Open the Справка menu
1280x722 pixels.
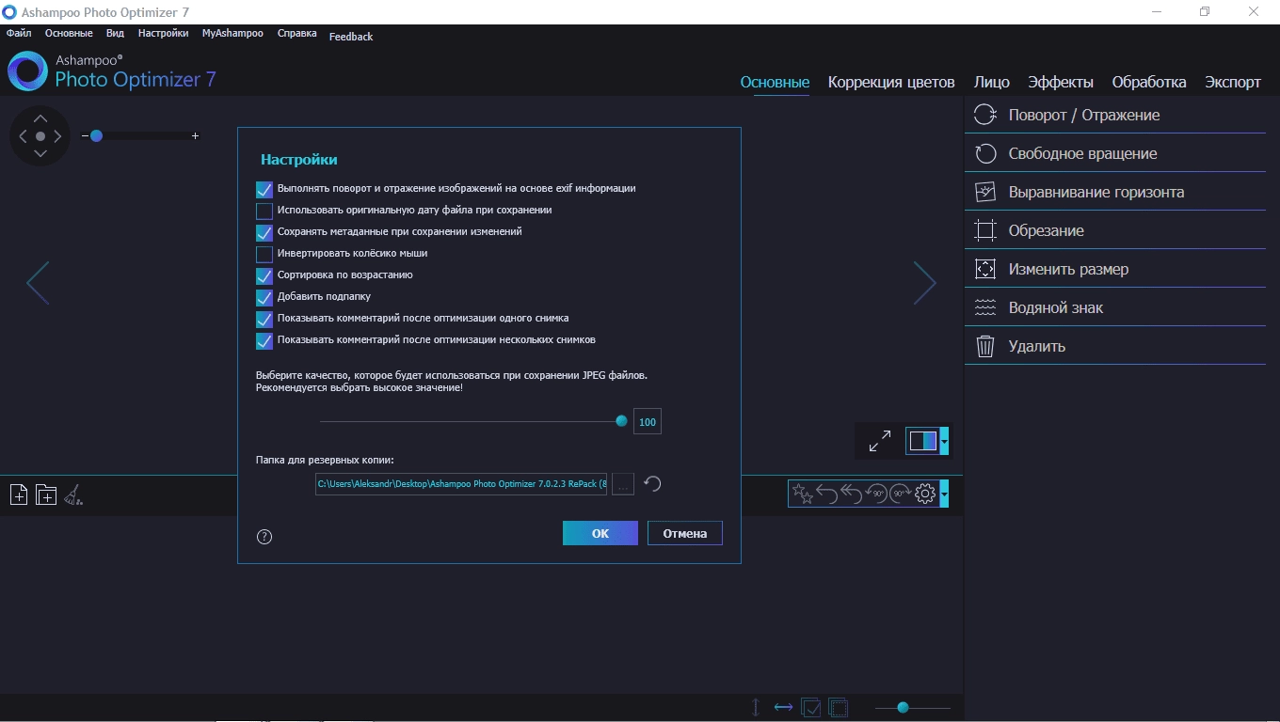point(296,33)
